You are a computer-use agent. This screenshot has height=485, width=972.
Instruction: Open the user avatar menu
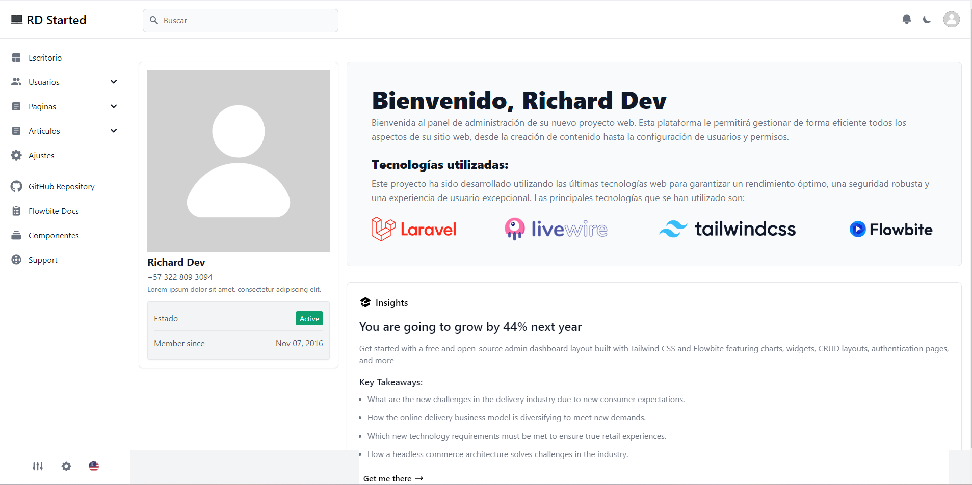pyautogui.click(x=951, y=19)
